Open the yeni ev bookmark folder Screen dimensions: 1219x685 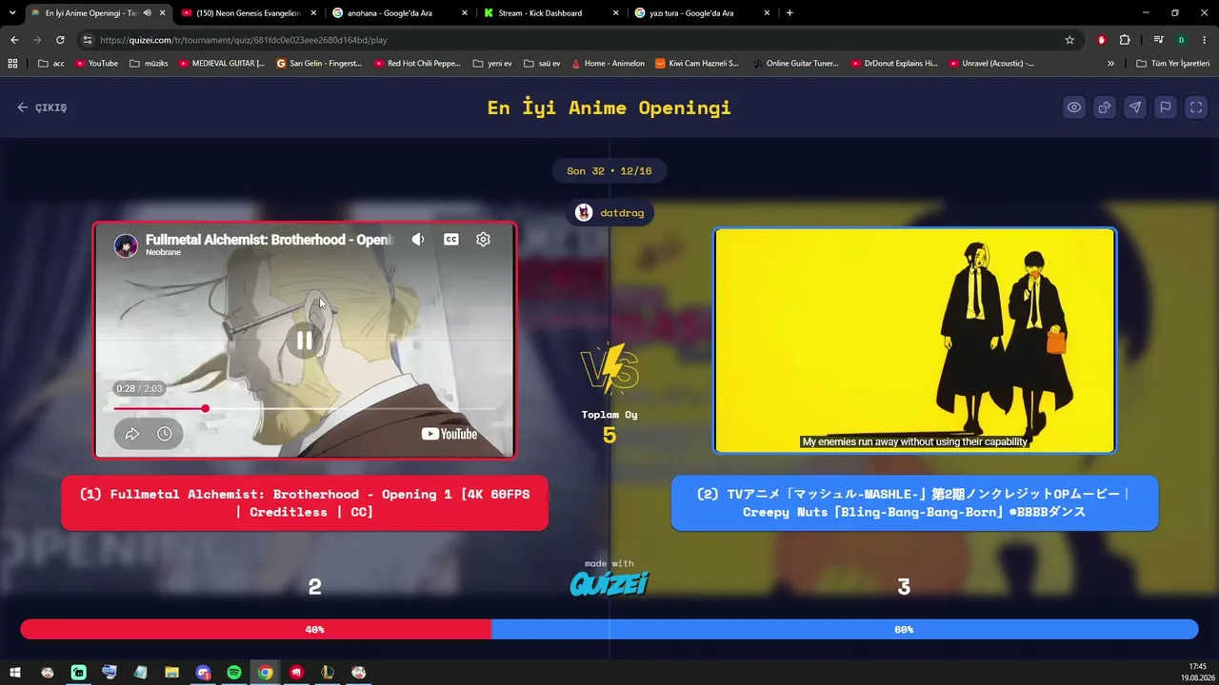coord(491,64)
